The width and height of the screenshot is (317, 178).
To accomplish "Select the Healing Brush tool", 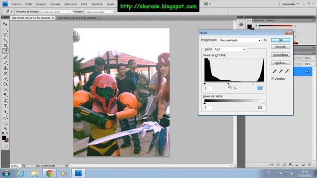I will pyautogui.click(x=5, y=57).
